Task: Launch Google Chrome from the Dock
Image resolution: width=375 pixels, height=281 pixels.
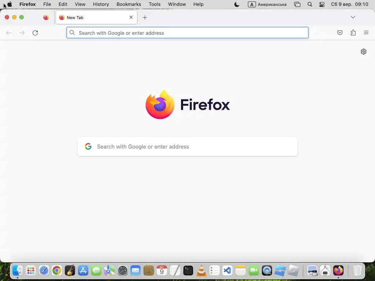Action: click(57, 271)
